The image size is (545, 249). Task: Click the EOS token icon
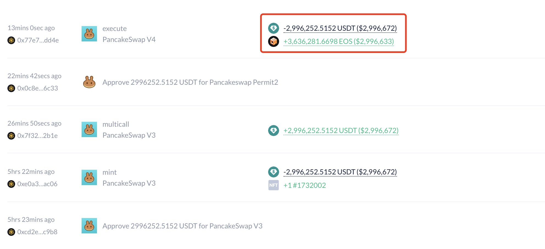(x=274, y=42)
